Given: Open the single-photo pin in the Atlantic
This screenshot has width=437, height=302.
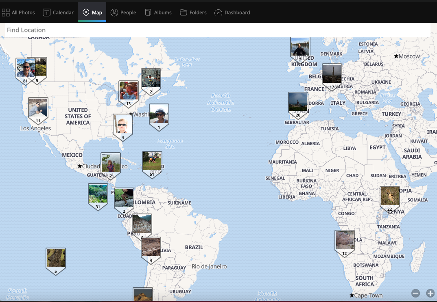Looking at the screenshot, I should (159, 115).
